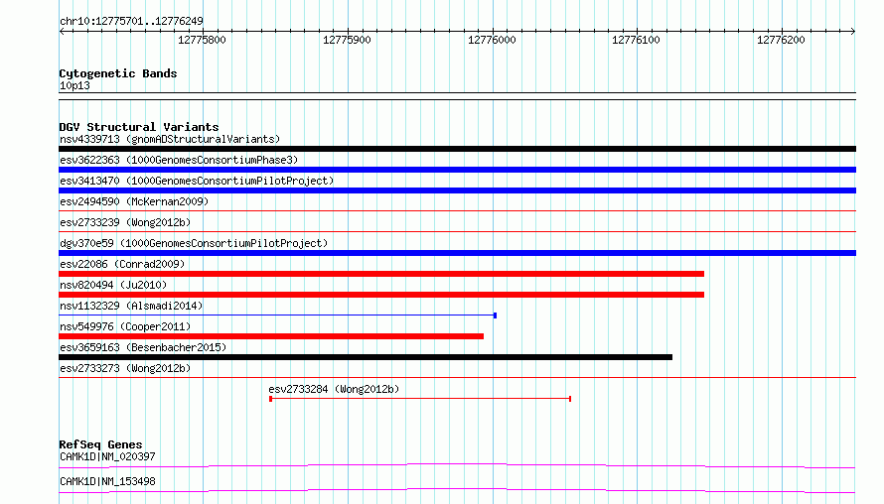Click the left arrow end of the ruler

[x=62, y=31]
